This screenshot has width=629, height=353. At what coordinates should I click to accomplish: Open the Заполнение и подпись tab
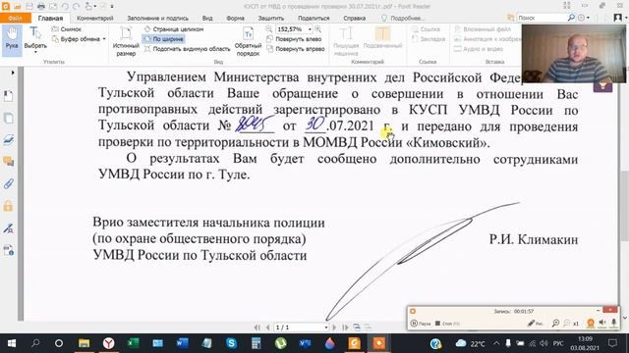pyautogui.click(x=157, y=18)
